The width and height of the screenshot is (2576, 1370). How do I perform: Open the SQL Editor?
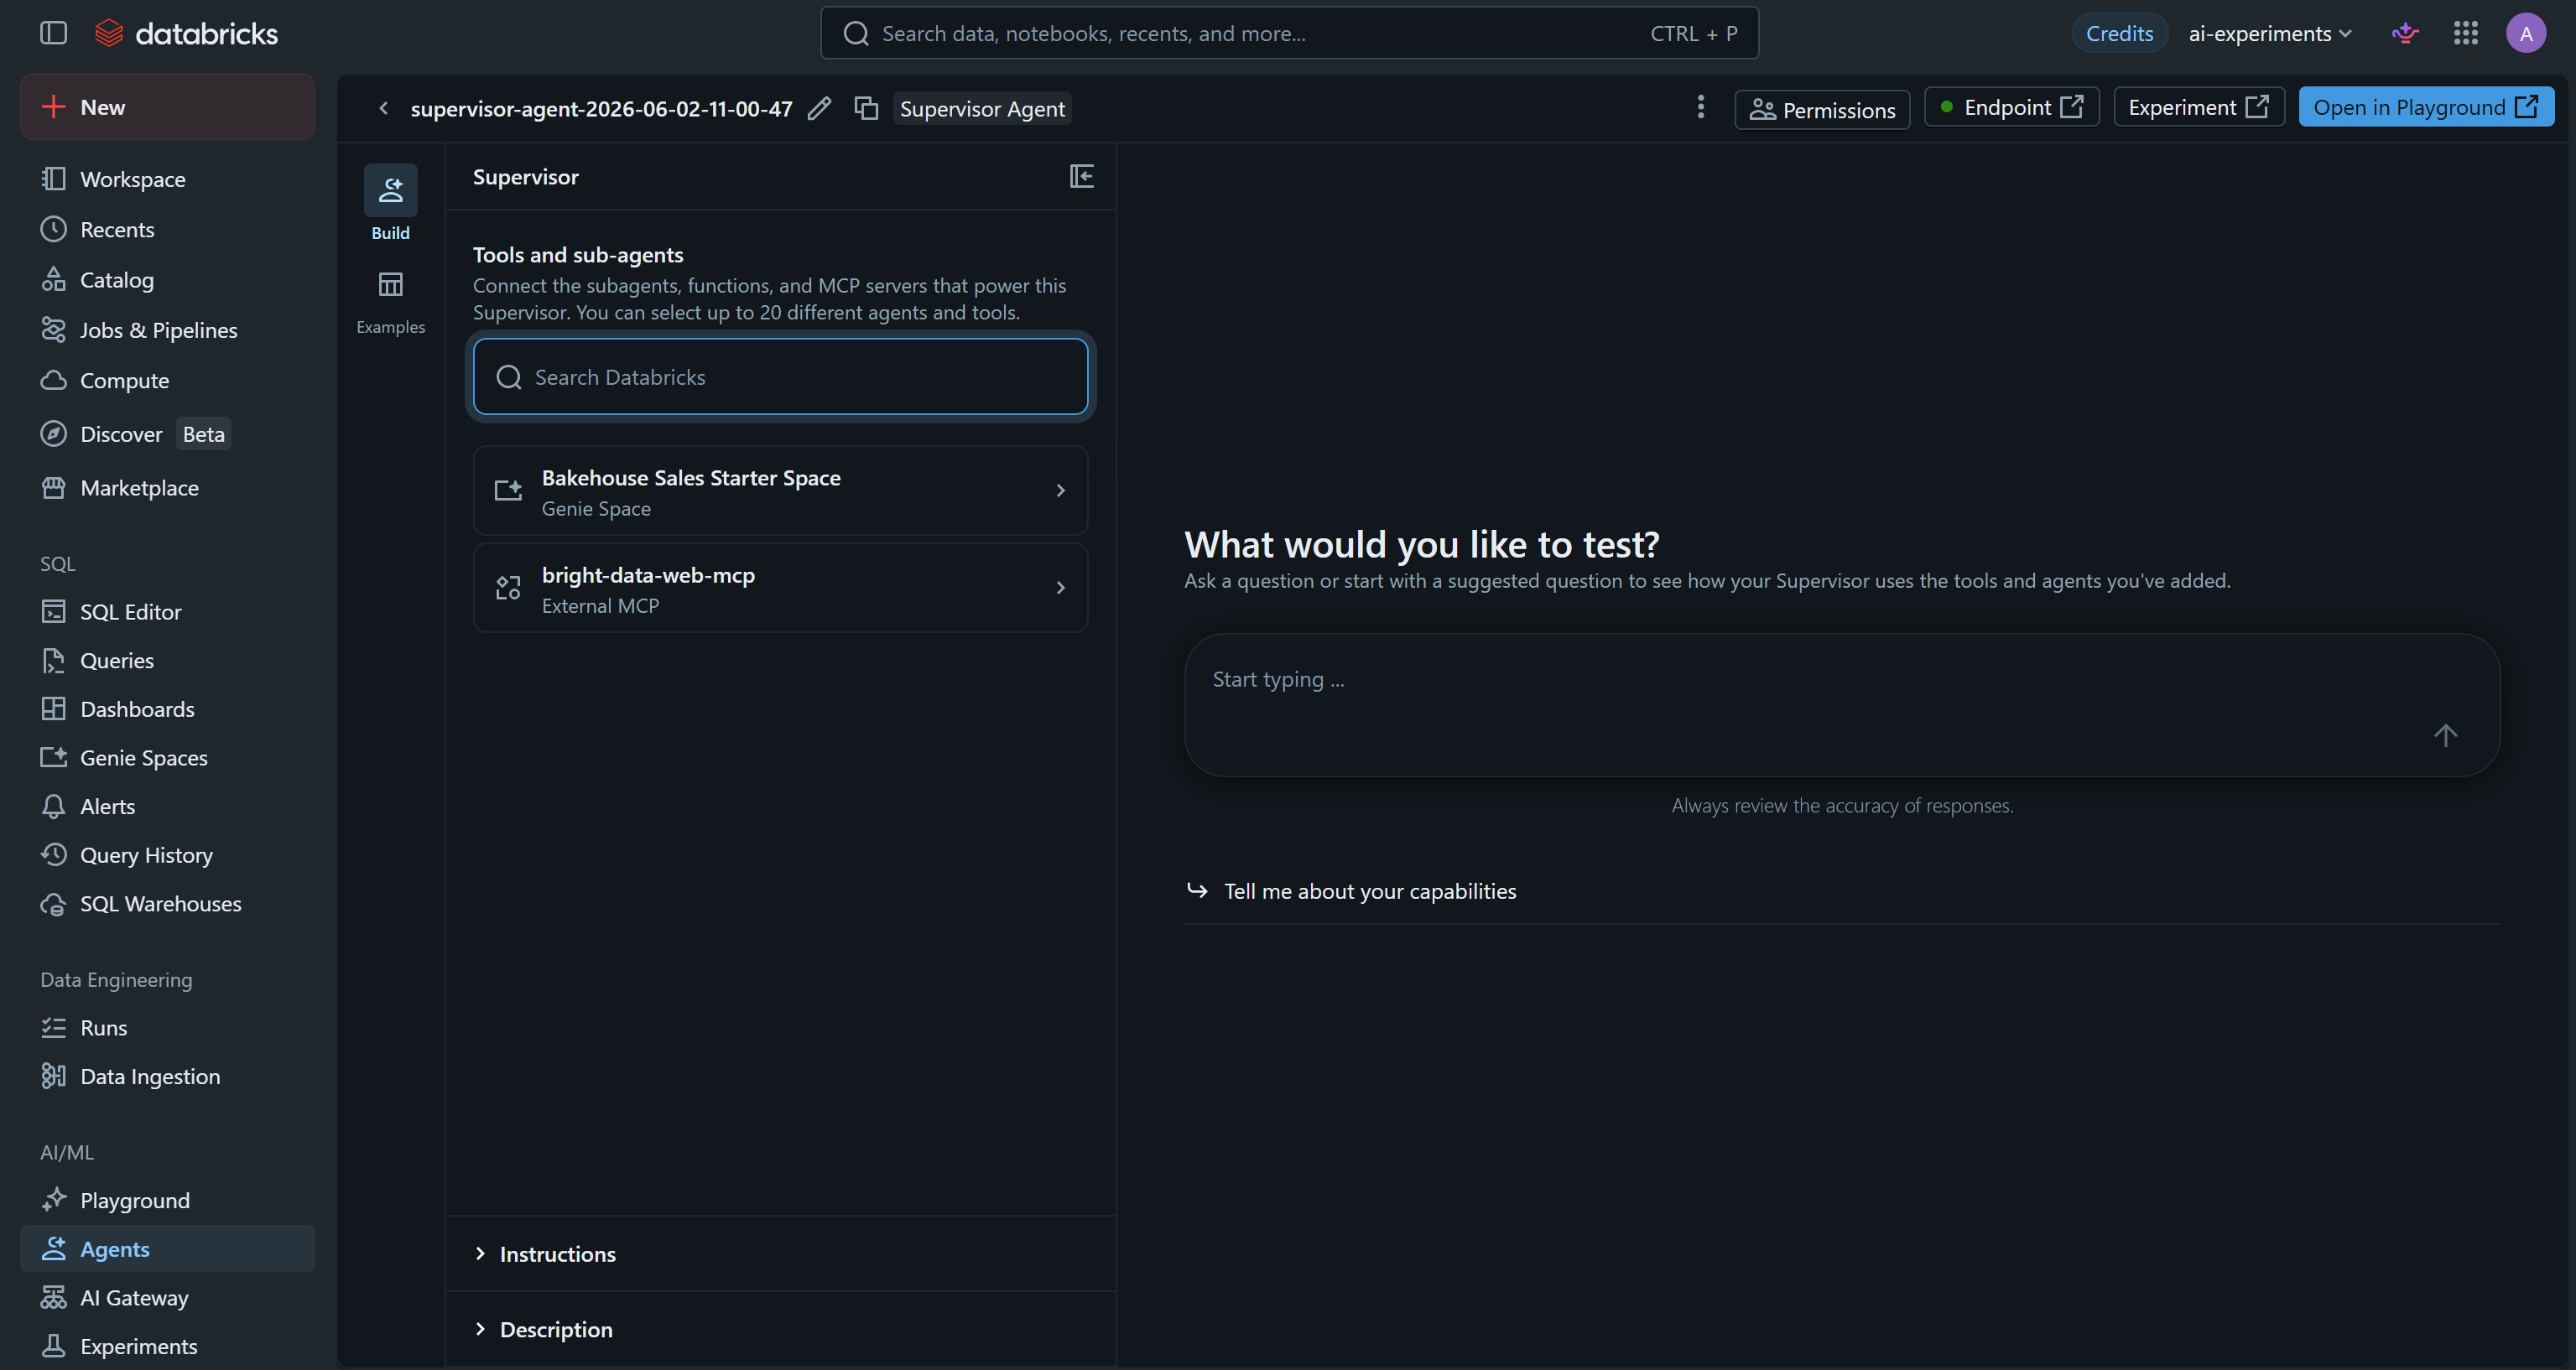point(167,611)
